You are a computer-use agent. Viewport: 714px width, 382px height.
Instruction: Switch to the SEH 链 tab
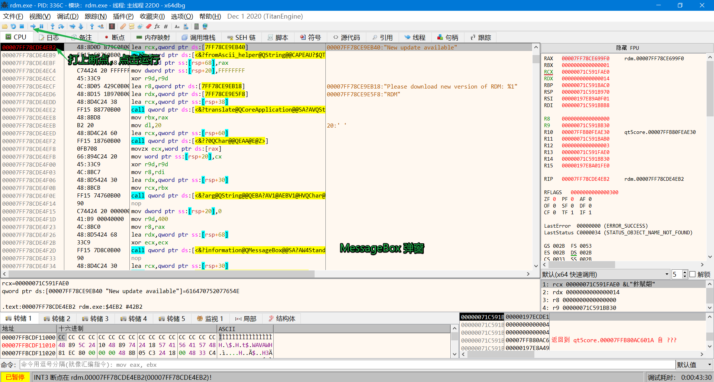pyautogui.click(x=241, y=38)
